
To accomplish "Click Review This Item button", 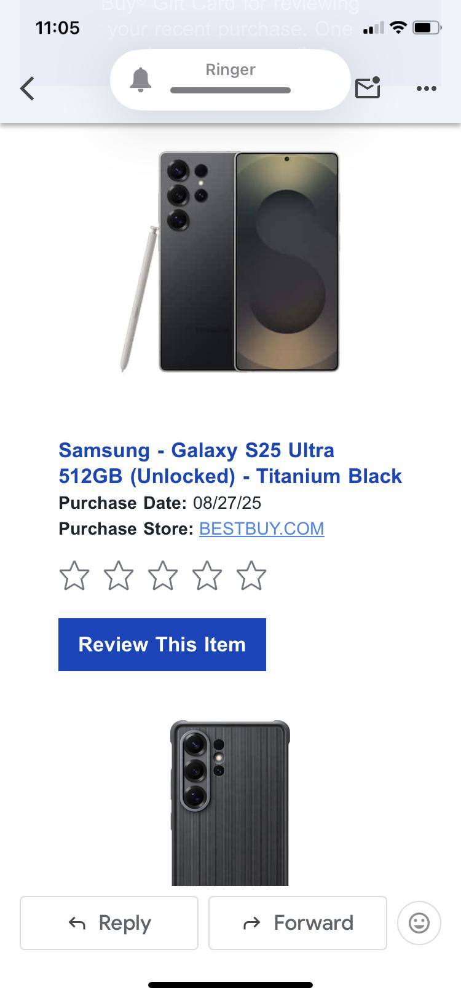I will (162, 645).
